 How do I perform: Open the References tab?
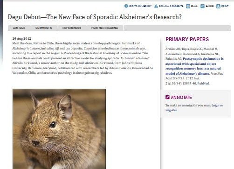(72, 28)
